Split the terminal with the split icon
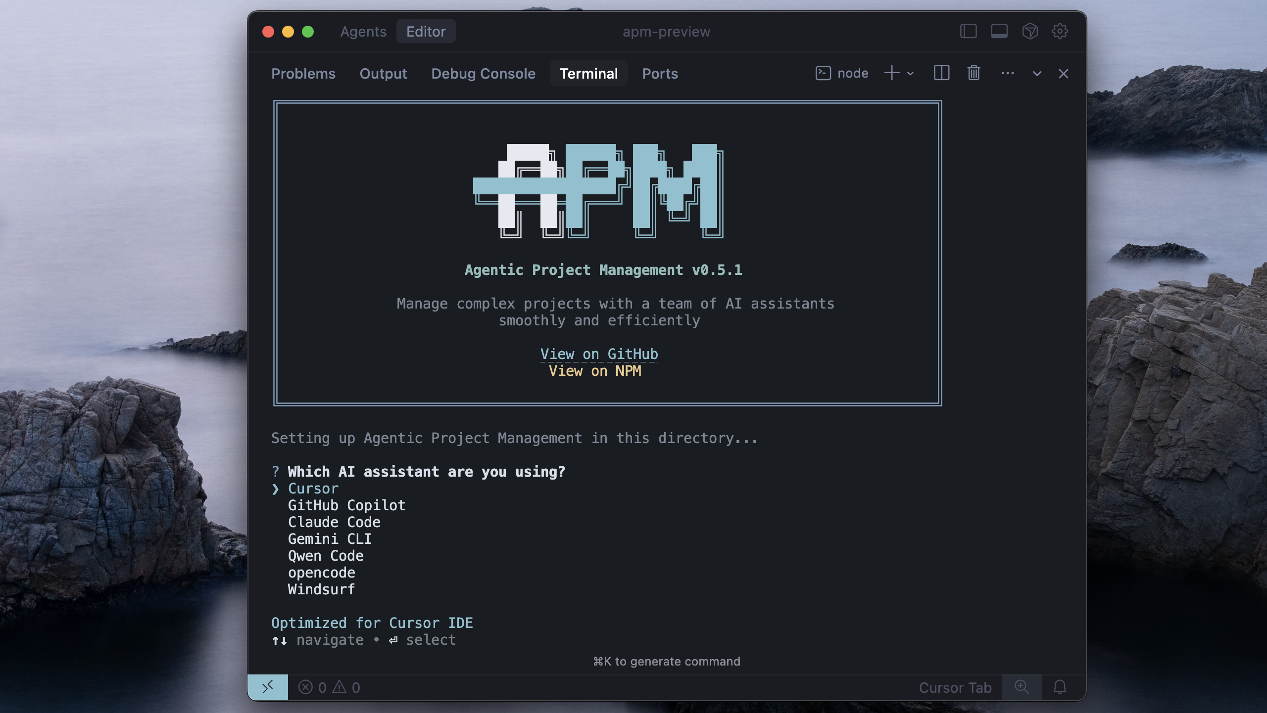1267x713 pixels. [x=941, y=73]
